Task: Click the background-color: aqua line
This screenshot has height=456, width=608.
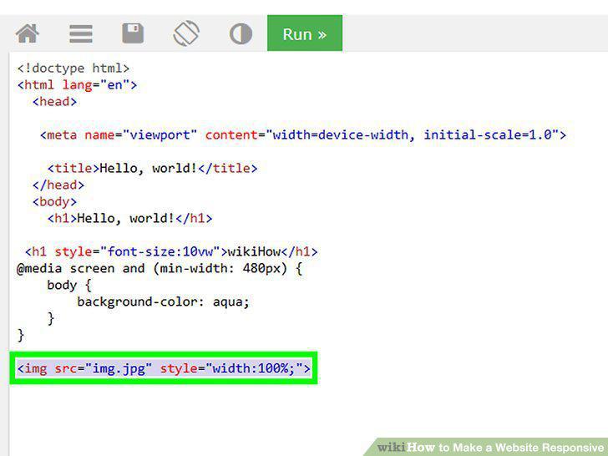Action: tap(163, 301)
